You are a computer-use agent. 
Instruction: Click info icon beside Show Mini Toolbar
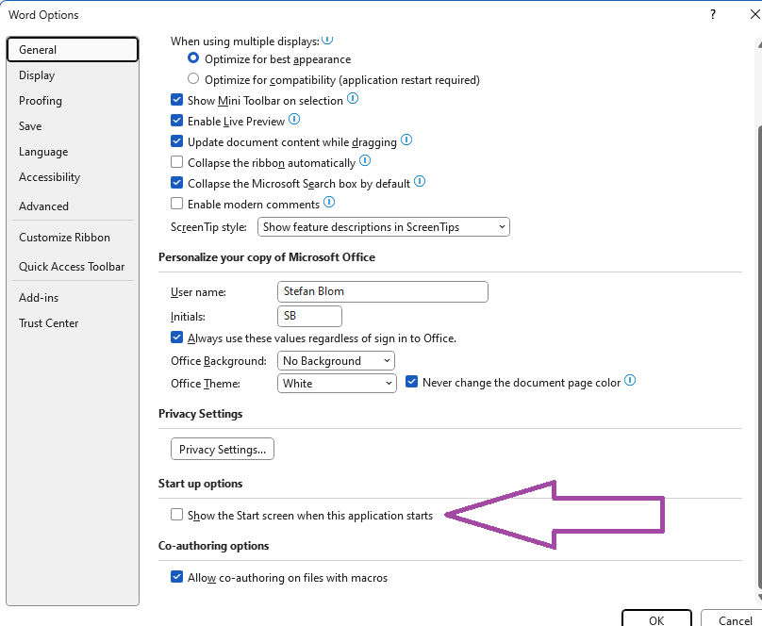click(353, 99)
